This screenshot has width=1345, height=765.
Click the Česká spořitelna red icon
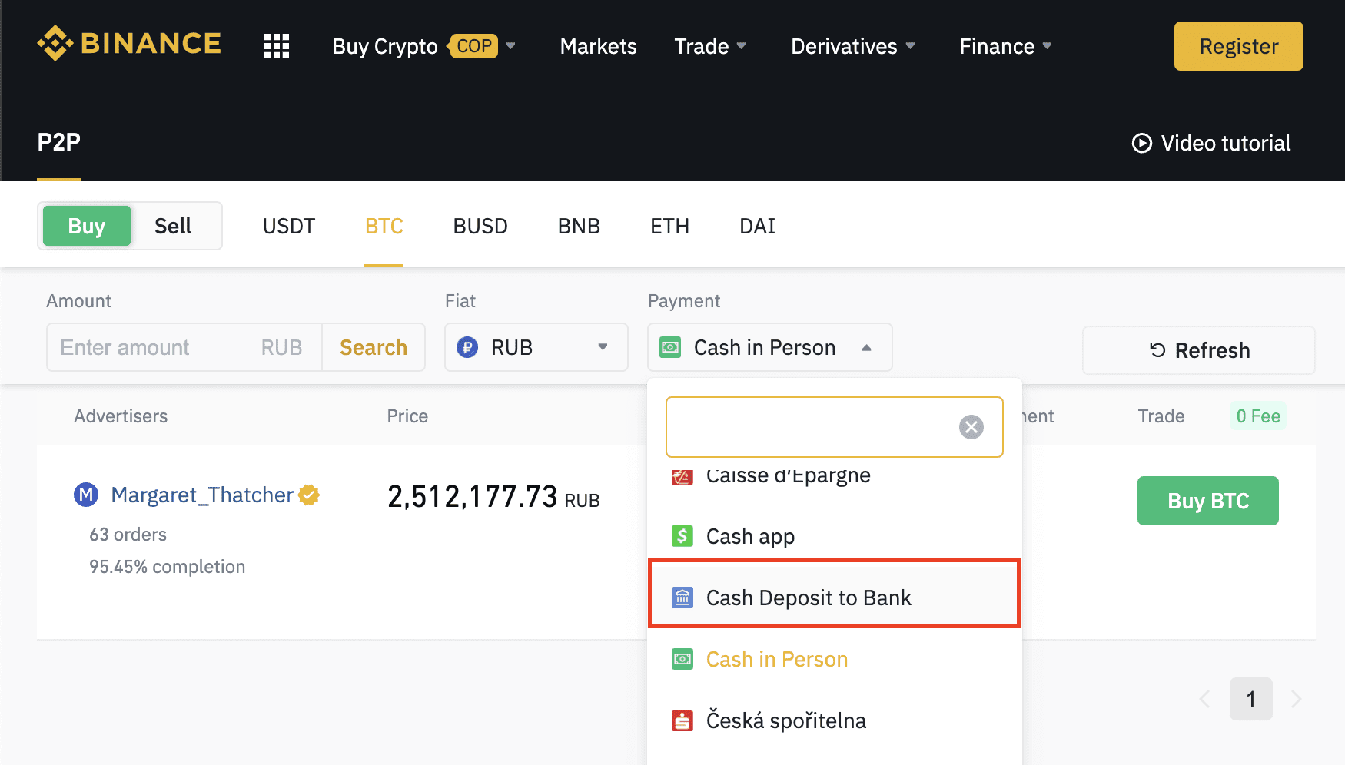(682, 720)
